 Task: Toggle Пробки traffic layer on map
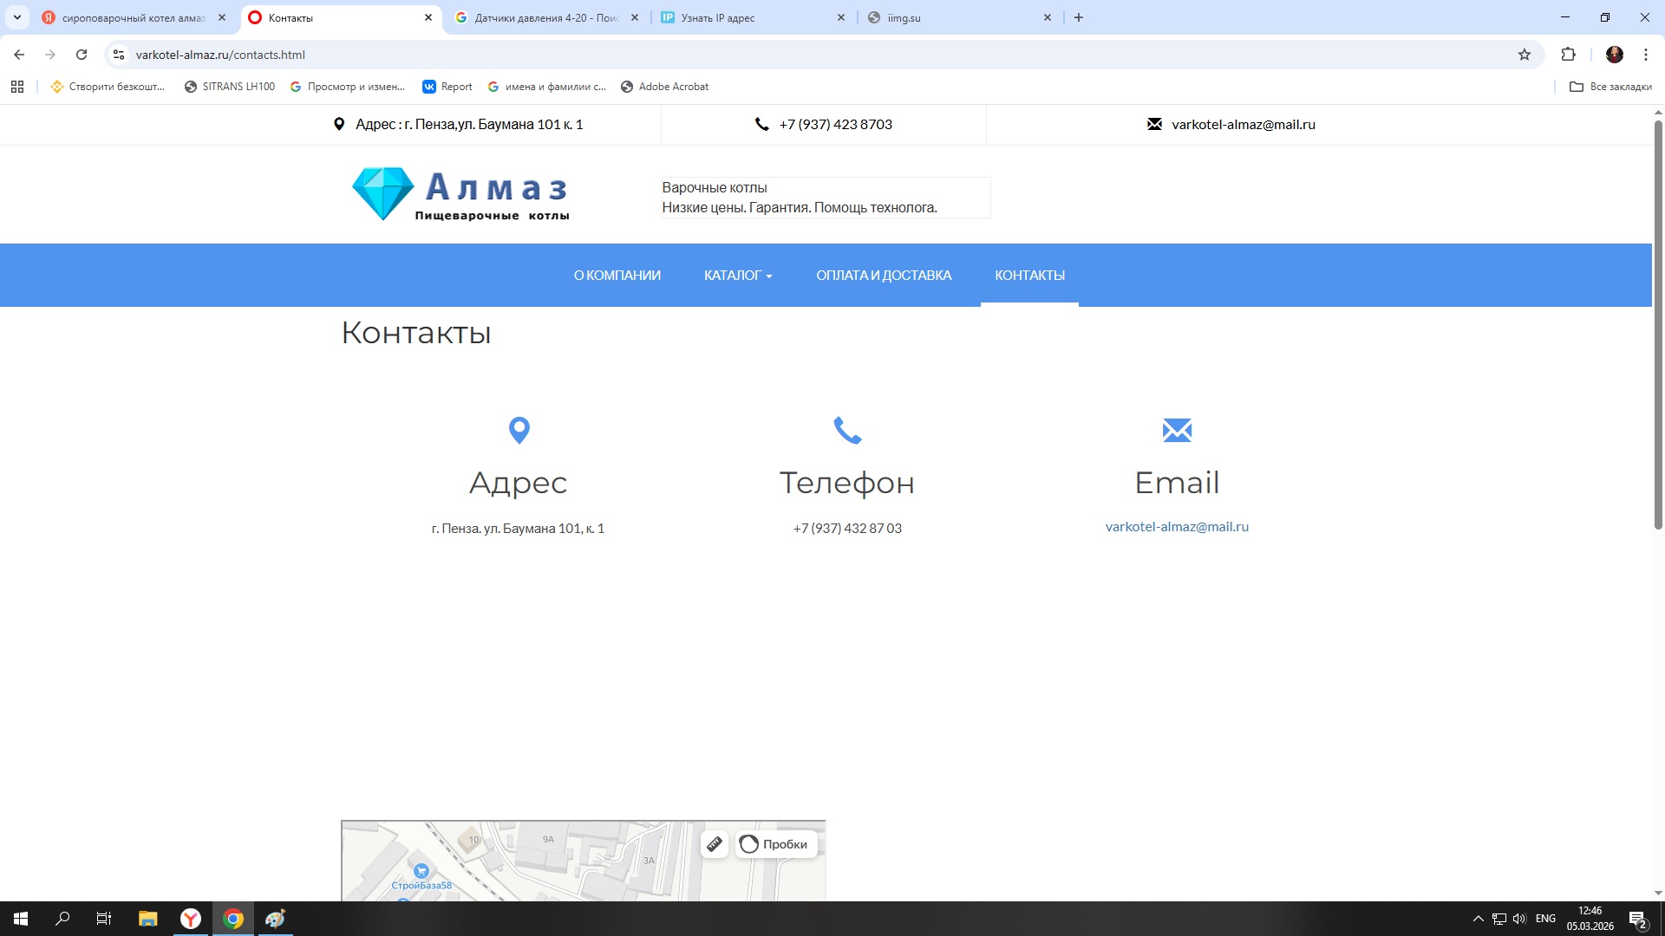(776, 844)
